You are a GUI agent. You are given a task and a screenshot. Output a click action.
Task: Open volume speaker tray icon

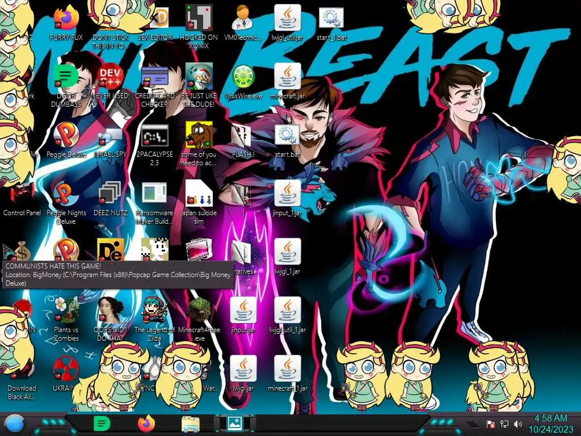coord(518,424)
